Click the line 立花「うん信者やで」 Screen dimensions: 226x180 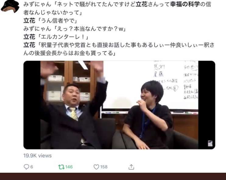coord(50,21)
